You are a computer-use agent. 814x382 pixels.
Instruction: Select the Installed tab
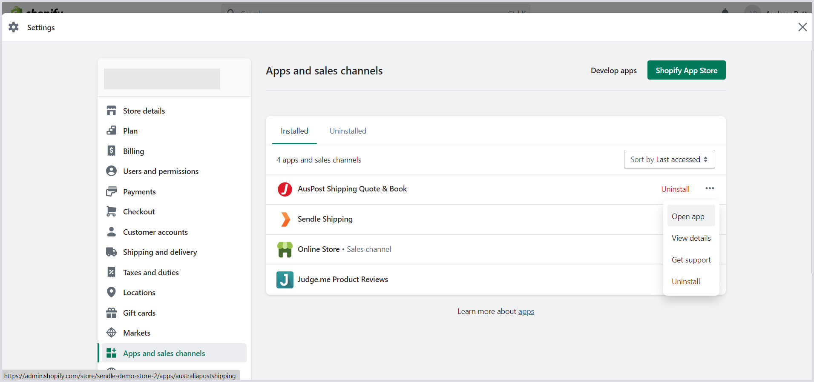pyautogui.click(x=294, y=131)
